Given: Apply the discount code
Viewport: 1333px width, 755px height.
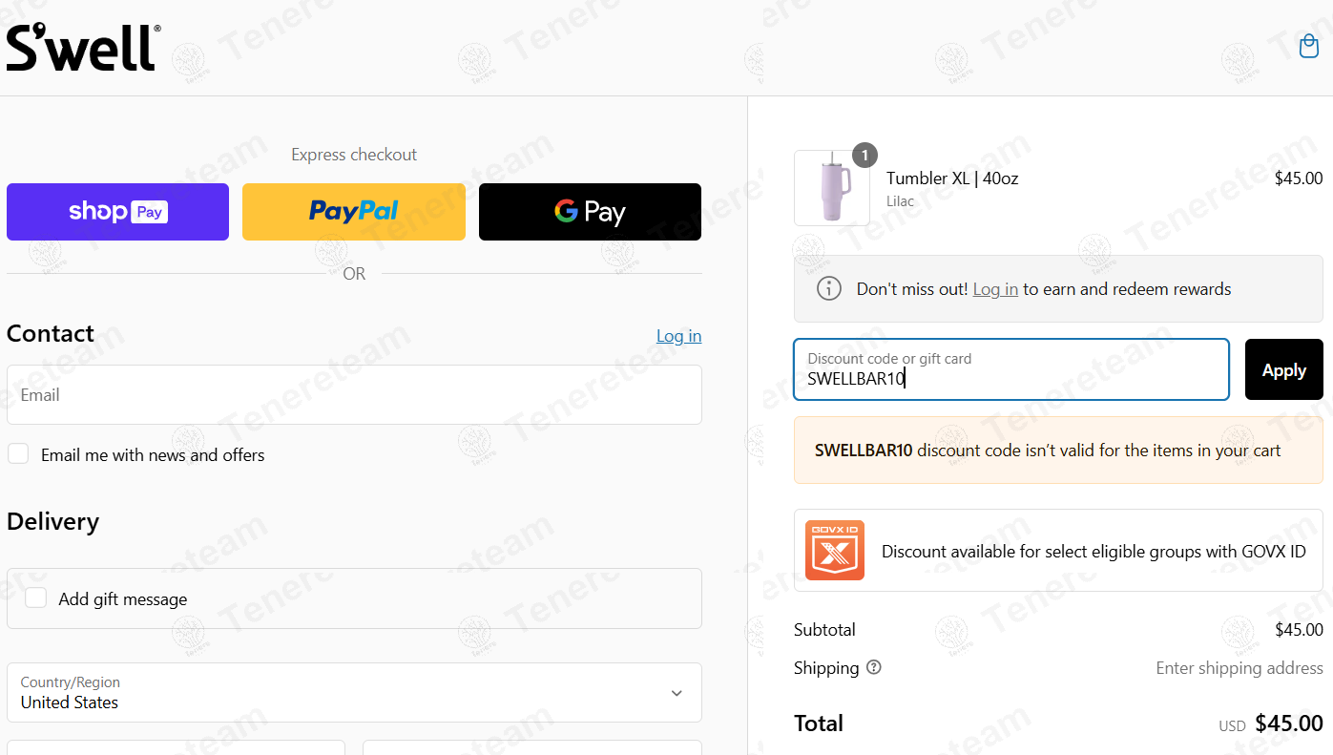Looking at the screenshot, I should tap(1283, 369).
